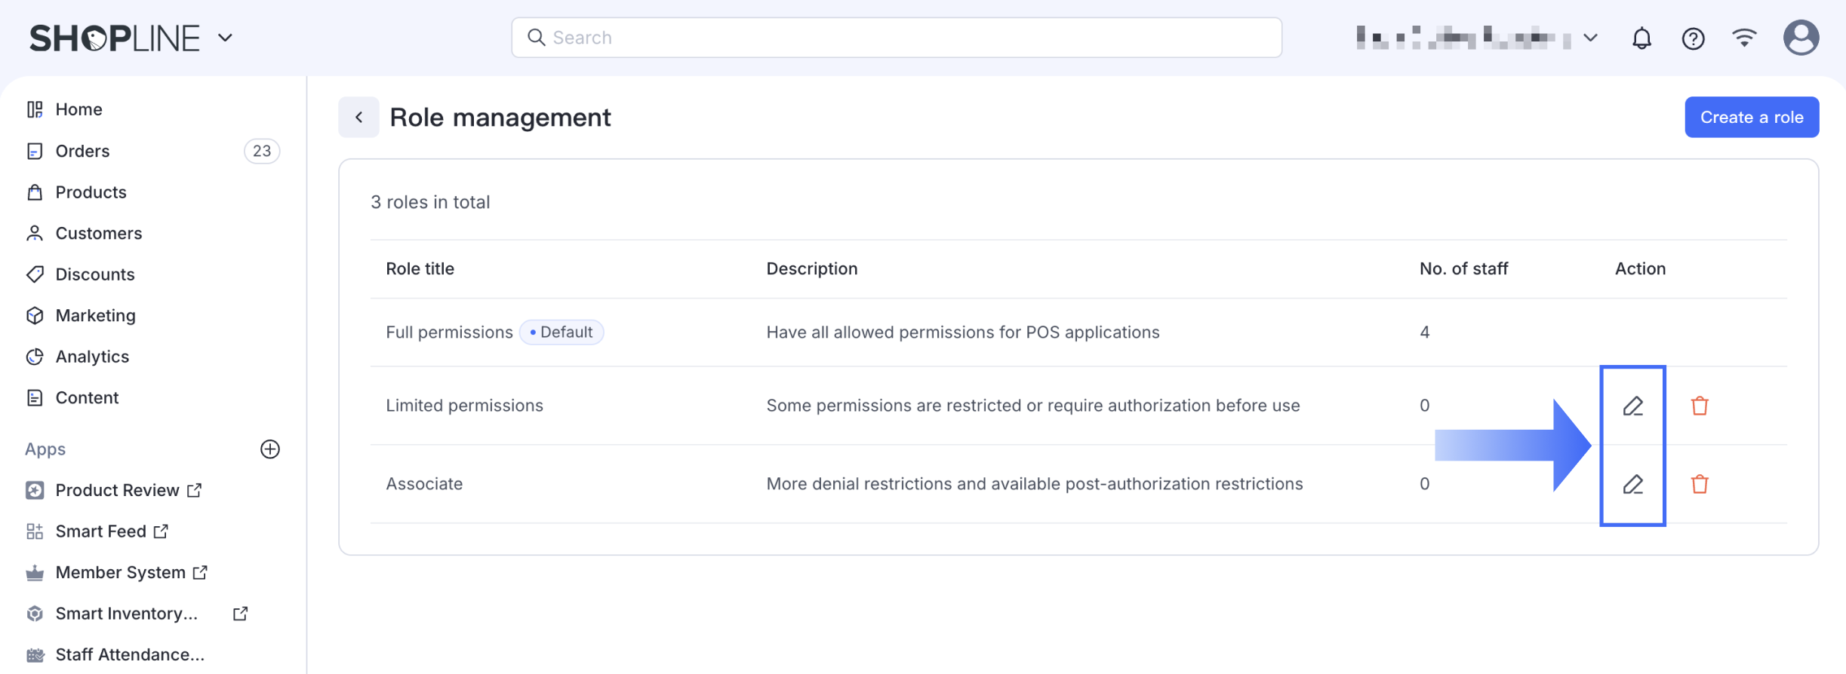Viewport: 1846px width, 674px height.
Task: Open the help question mark icon
Action: pyautogui.click(x=1693, y=38)
